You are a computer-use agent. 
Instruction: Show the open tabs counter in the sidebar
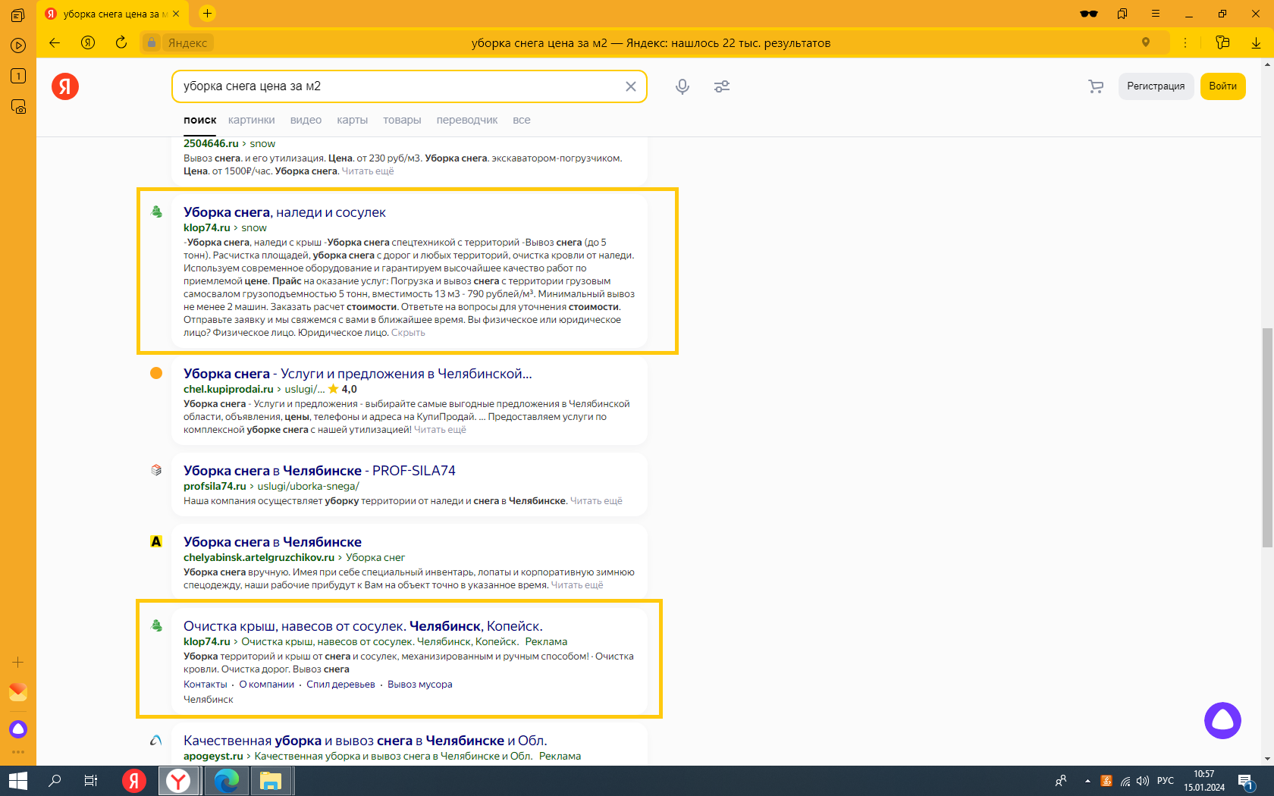(18, 76)
